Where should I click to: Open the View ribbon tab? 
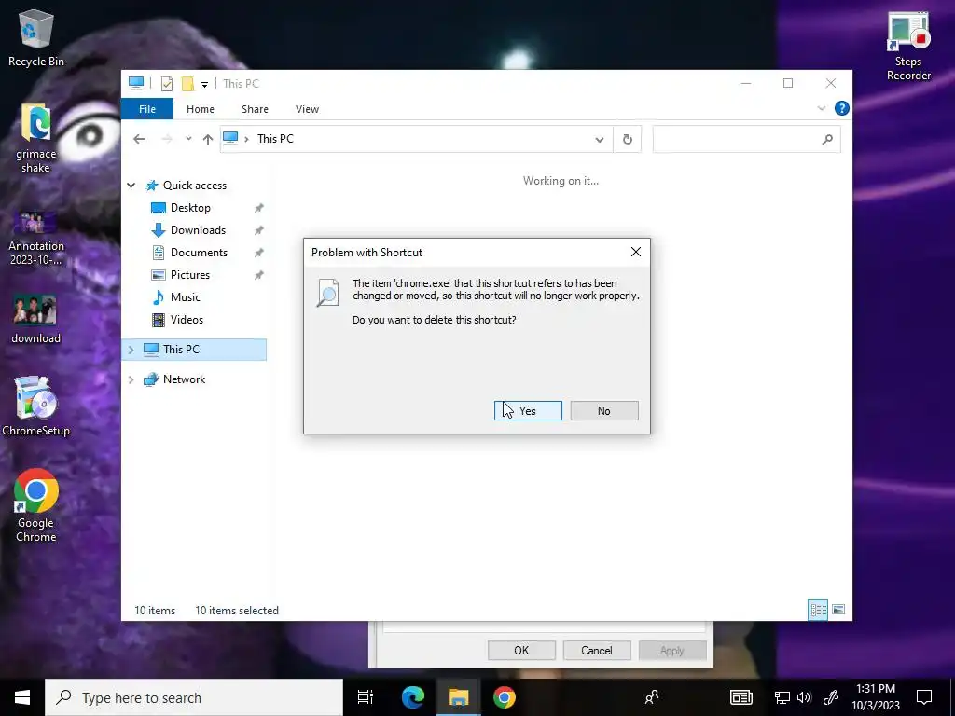tap(307, 109)
